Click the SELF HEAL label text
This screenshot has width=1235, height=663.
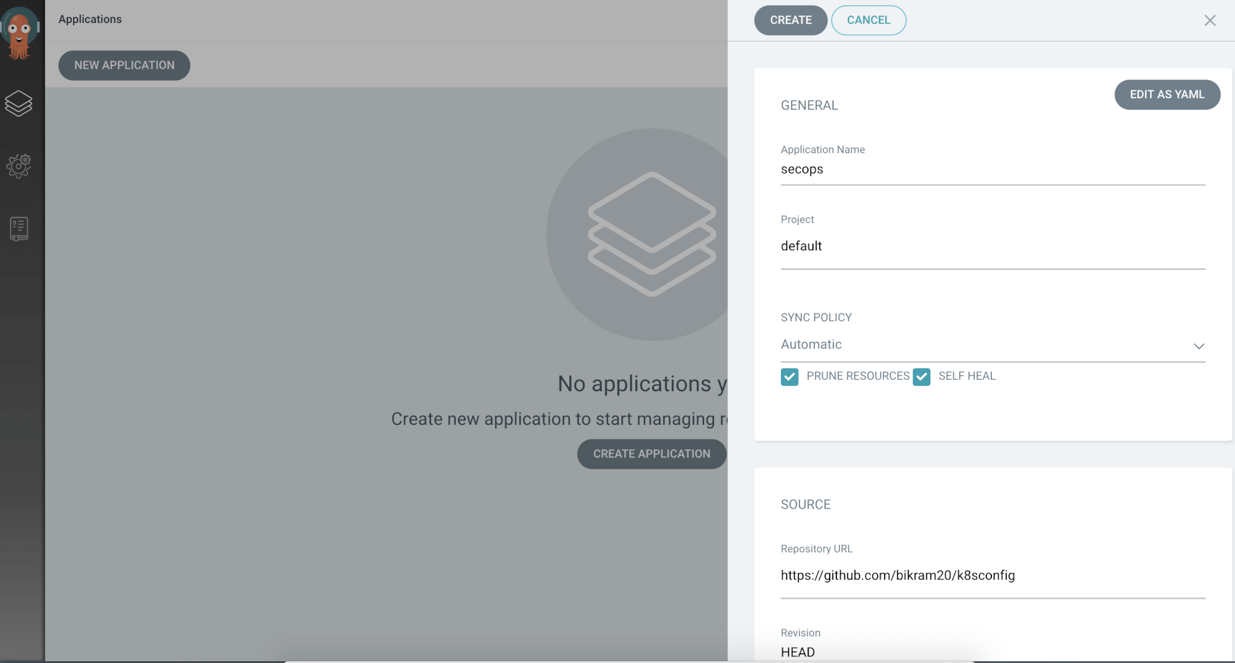click(967, 376)
